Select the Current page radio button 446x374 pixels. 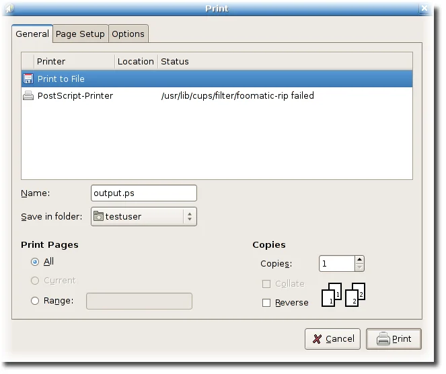(x=35, y=281)
